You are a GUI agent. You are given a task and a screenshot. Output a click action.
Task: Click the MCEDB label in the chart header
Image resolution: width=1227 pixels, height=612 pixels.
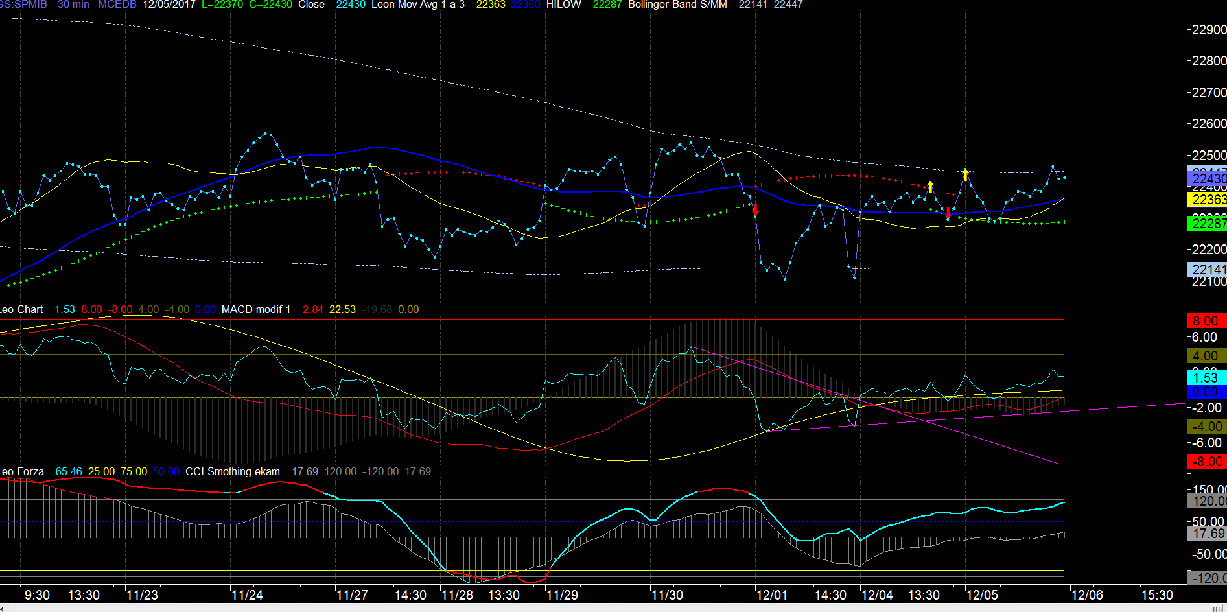click(x=117, y=5)
